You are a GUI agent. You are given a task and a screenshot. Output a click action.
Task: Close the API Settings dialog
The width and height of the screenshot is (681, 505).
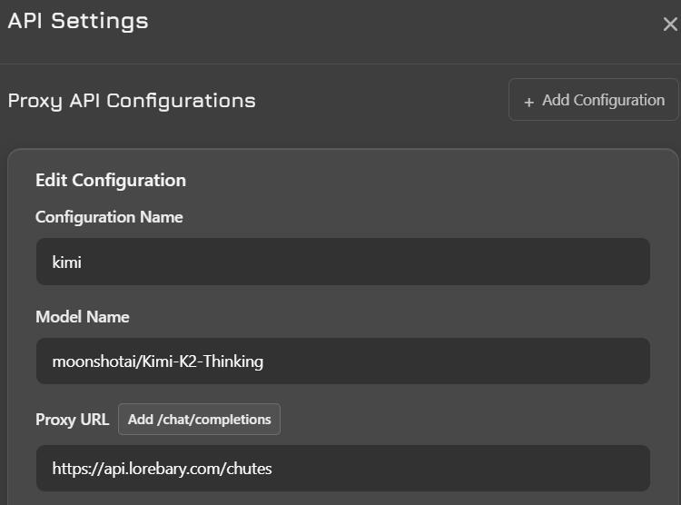(x=669, y=25)
